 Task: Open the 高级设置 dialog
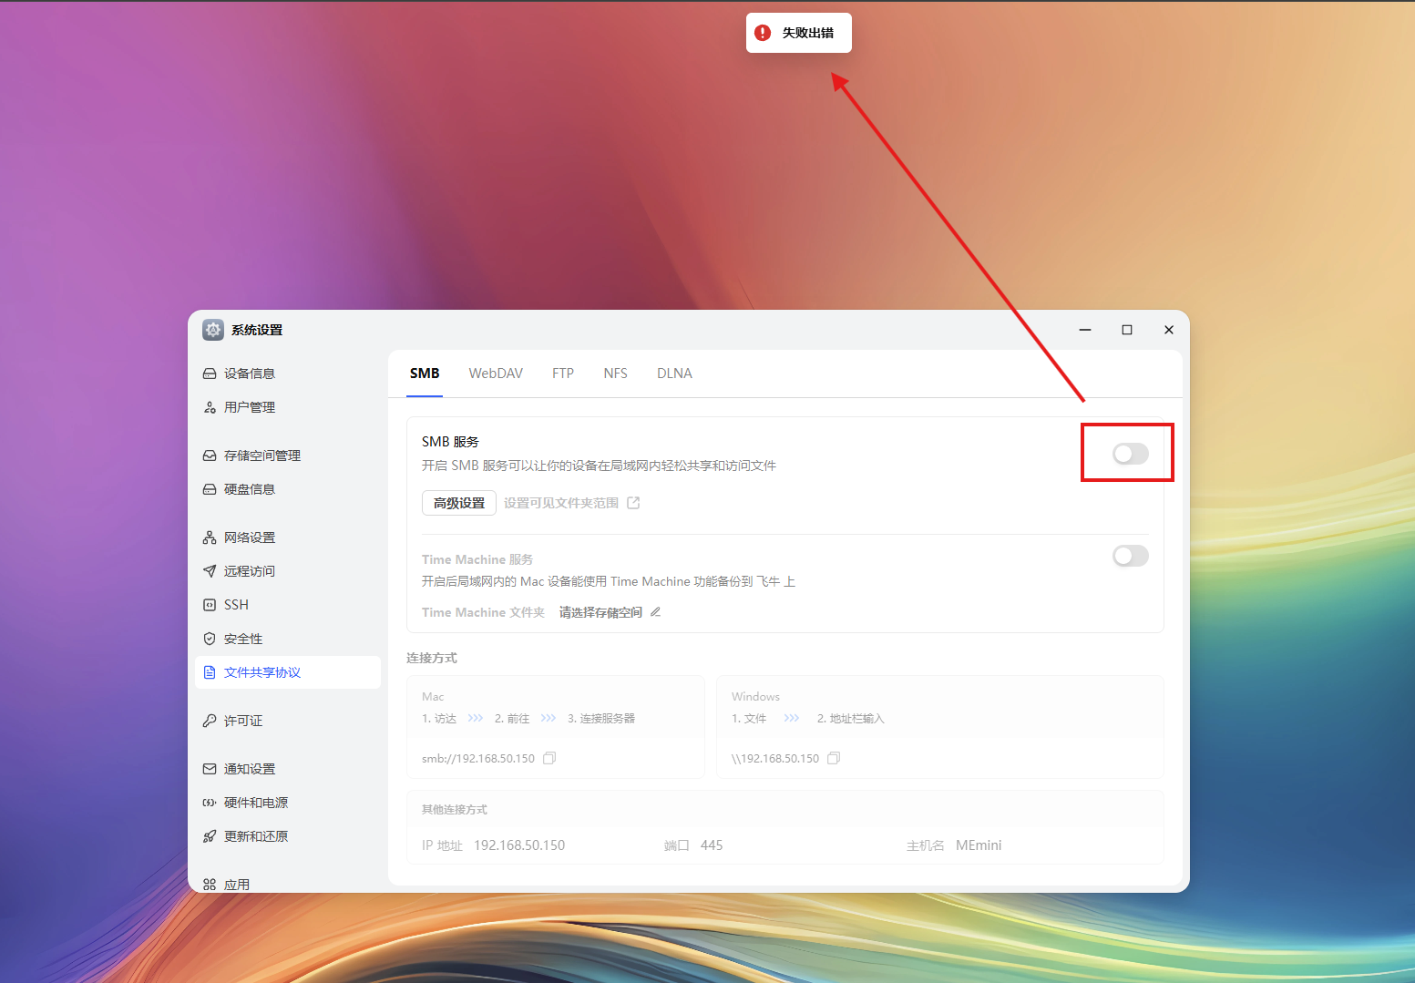click(x=458, y=502)
